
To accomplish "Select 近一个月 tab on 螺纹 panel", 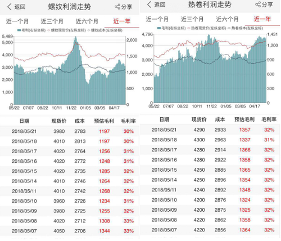I will 17,21.
